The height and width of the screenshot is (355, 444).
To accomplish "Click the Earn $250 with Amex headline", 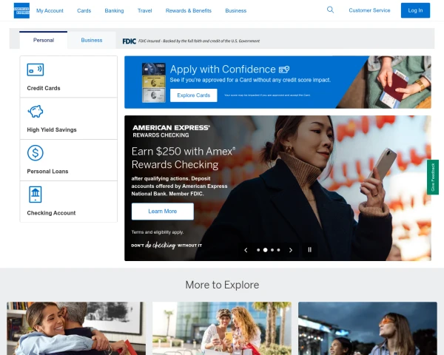I will click(184, 158).
